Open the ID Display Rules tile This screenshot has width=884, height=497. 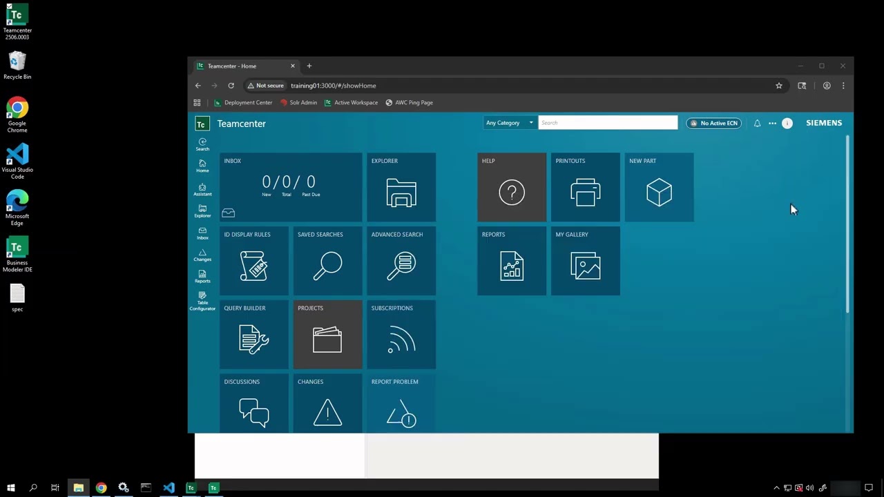pyautogui.click(x=254, y=261)
